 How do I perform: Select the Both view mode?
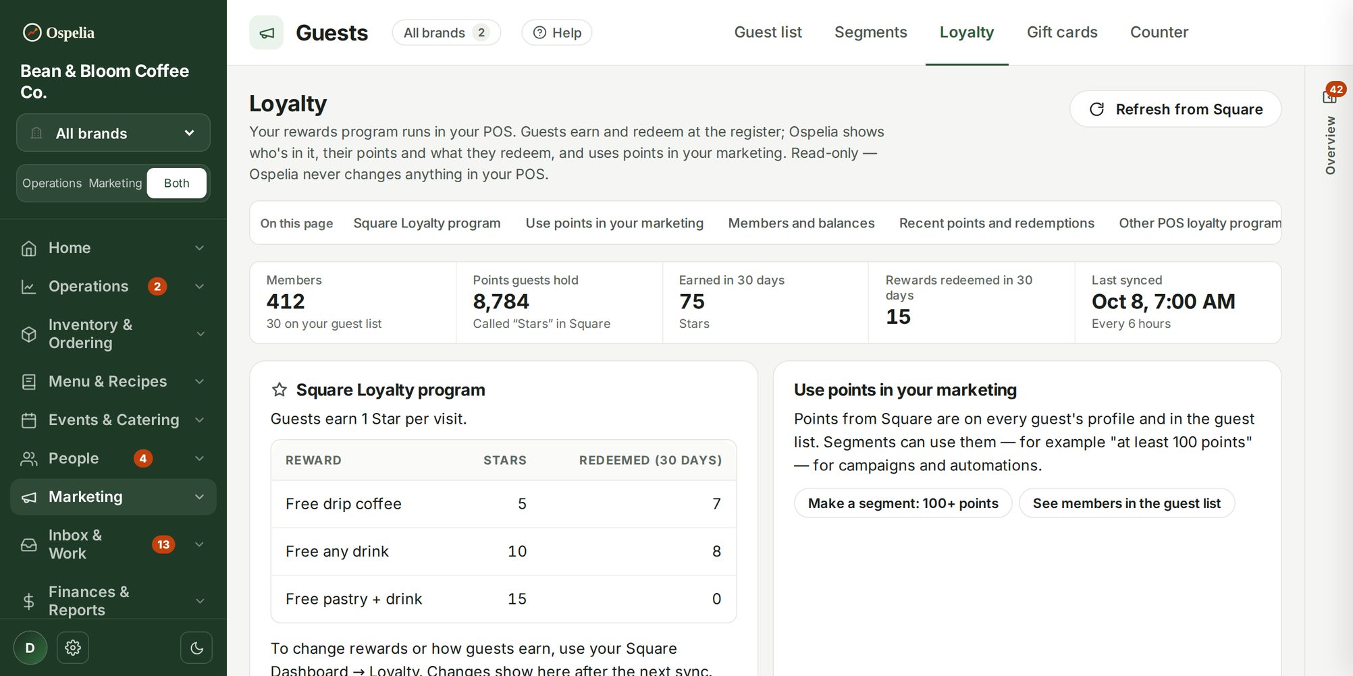click(177, 184)
